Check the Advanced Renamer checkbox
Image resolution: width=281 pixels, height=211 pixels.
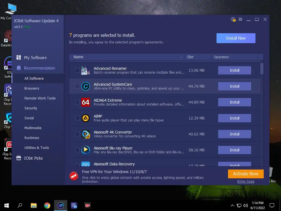[x=77, y=70]
